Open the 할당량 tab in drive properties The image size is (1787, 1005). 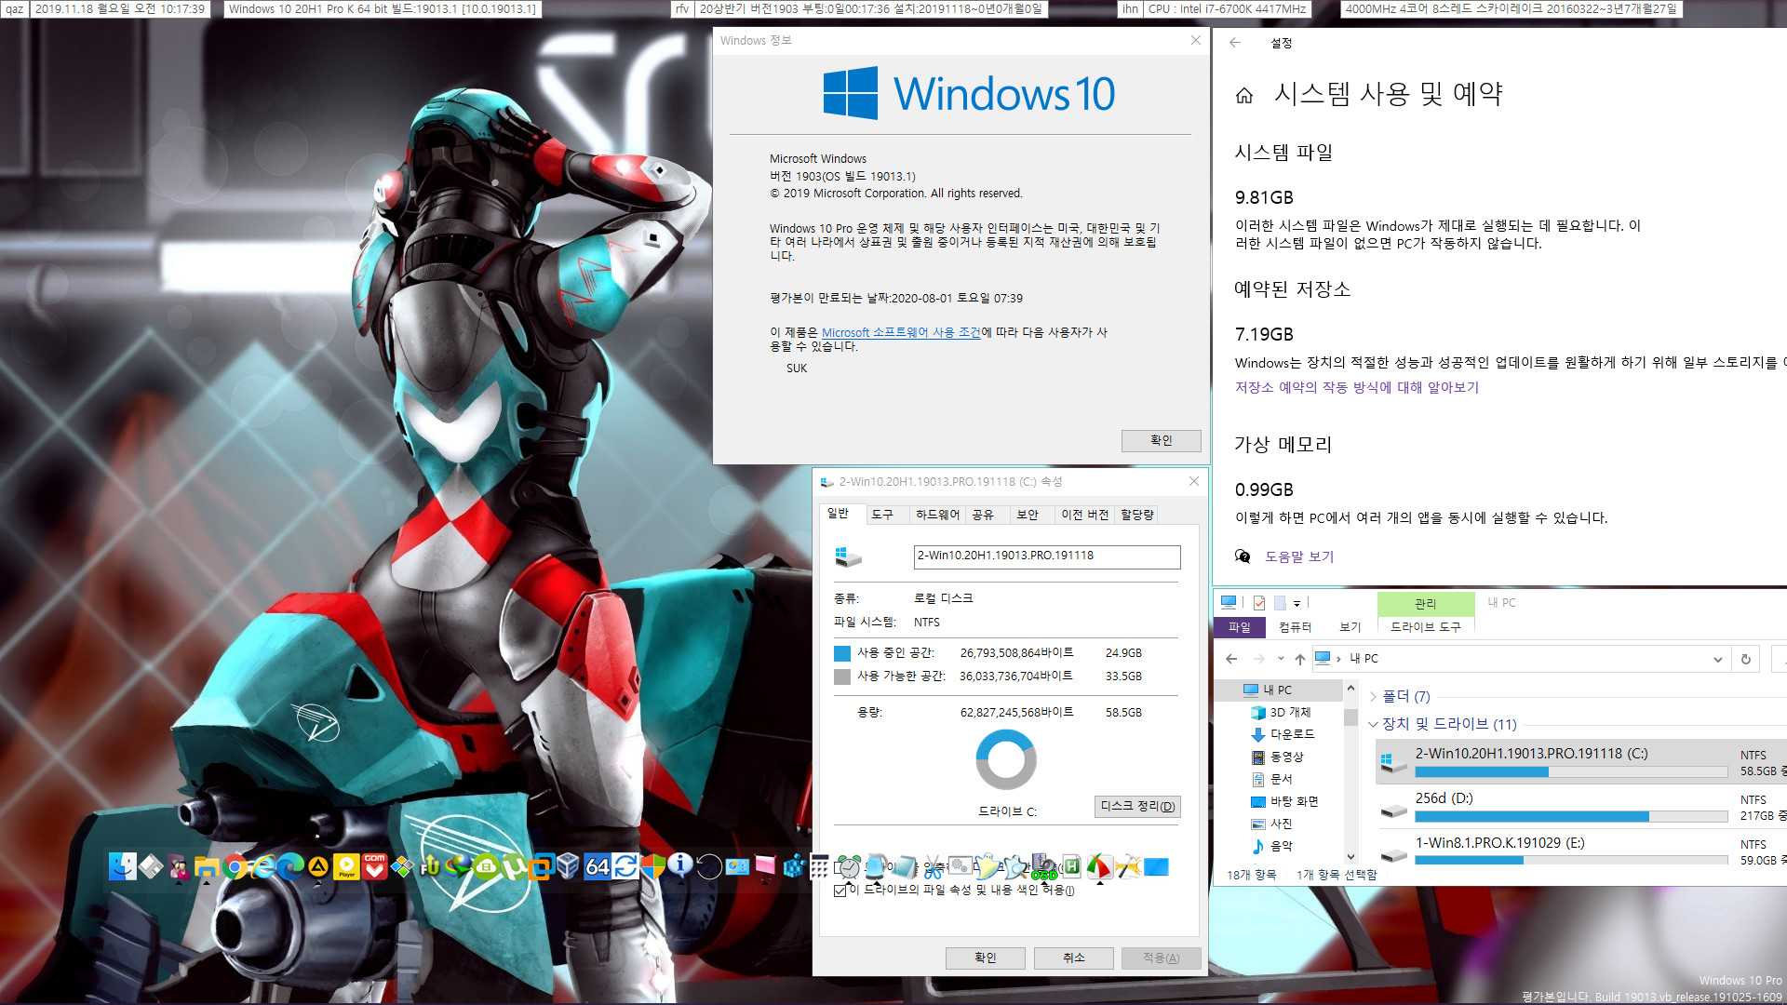point(1137,515)
